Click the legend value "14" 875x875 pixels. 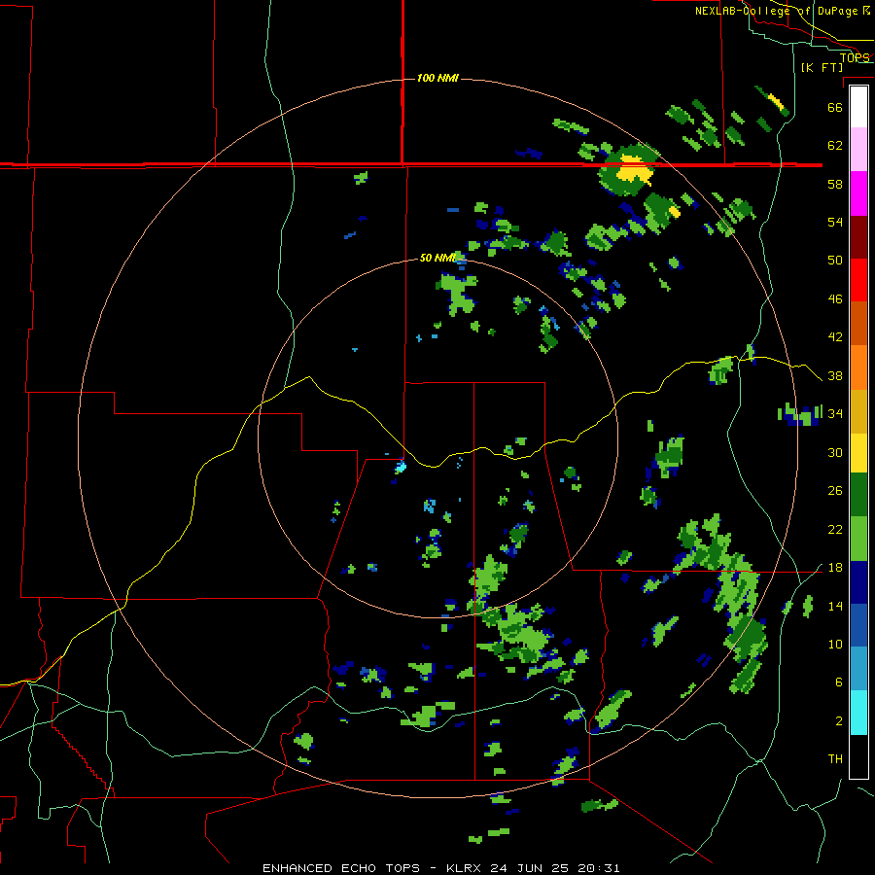click(835, 606)
